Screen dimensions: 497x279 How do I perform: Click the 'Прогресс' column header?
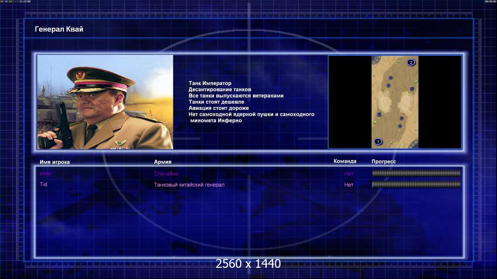click(384, 161)
